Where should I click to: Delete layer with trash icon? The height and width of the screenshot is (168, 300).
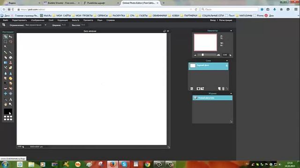point(223,89)
